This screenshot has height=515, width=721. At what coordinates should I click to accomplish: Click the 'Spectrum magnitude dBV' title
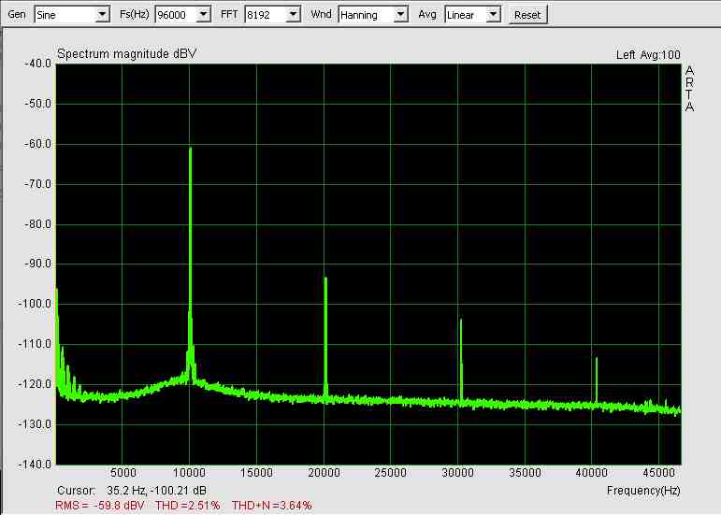pos(126,54)
